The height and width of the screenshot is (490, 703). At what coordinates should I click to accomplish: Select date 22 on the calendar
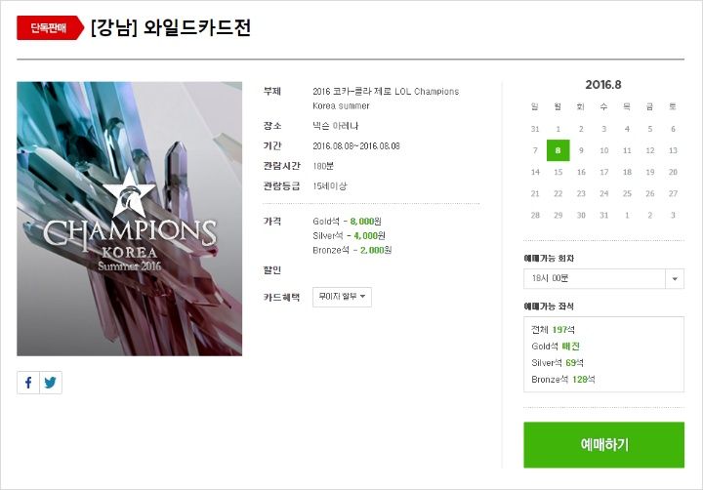click(558, 193)
